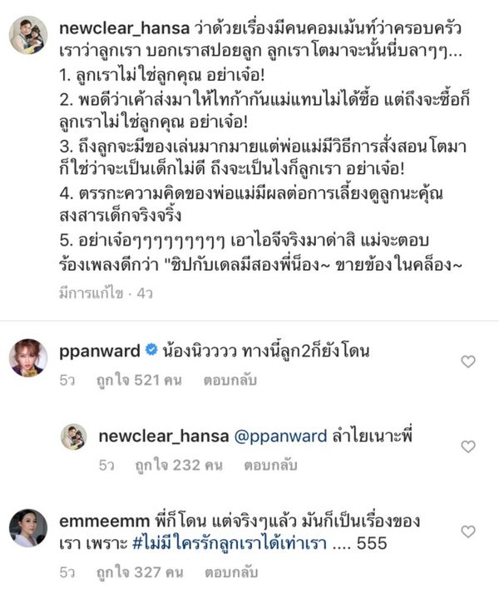Click ตอบกลับ under emmeemm's comment
499x594 pixels.
point(231,572)
